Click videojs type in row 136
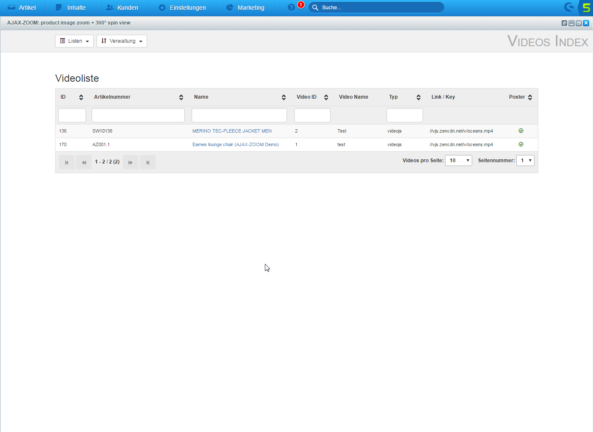Screen dimensions: 593x432 [394, 131]
